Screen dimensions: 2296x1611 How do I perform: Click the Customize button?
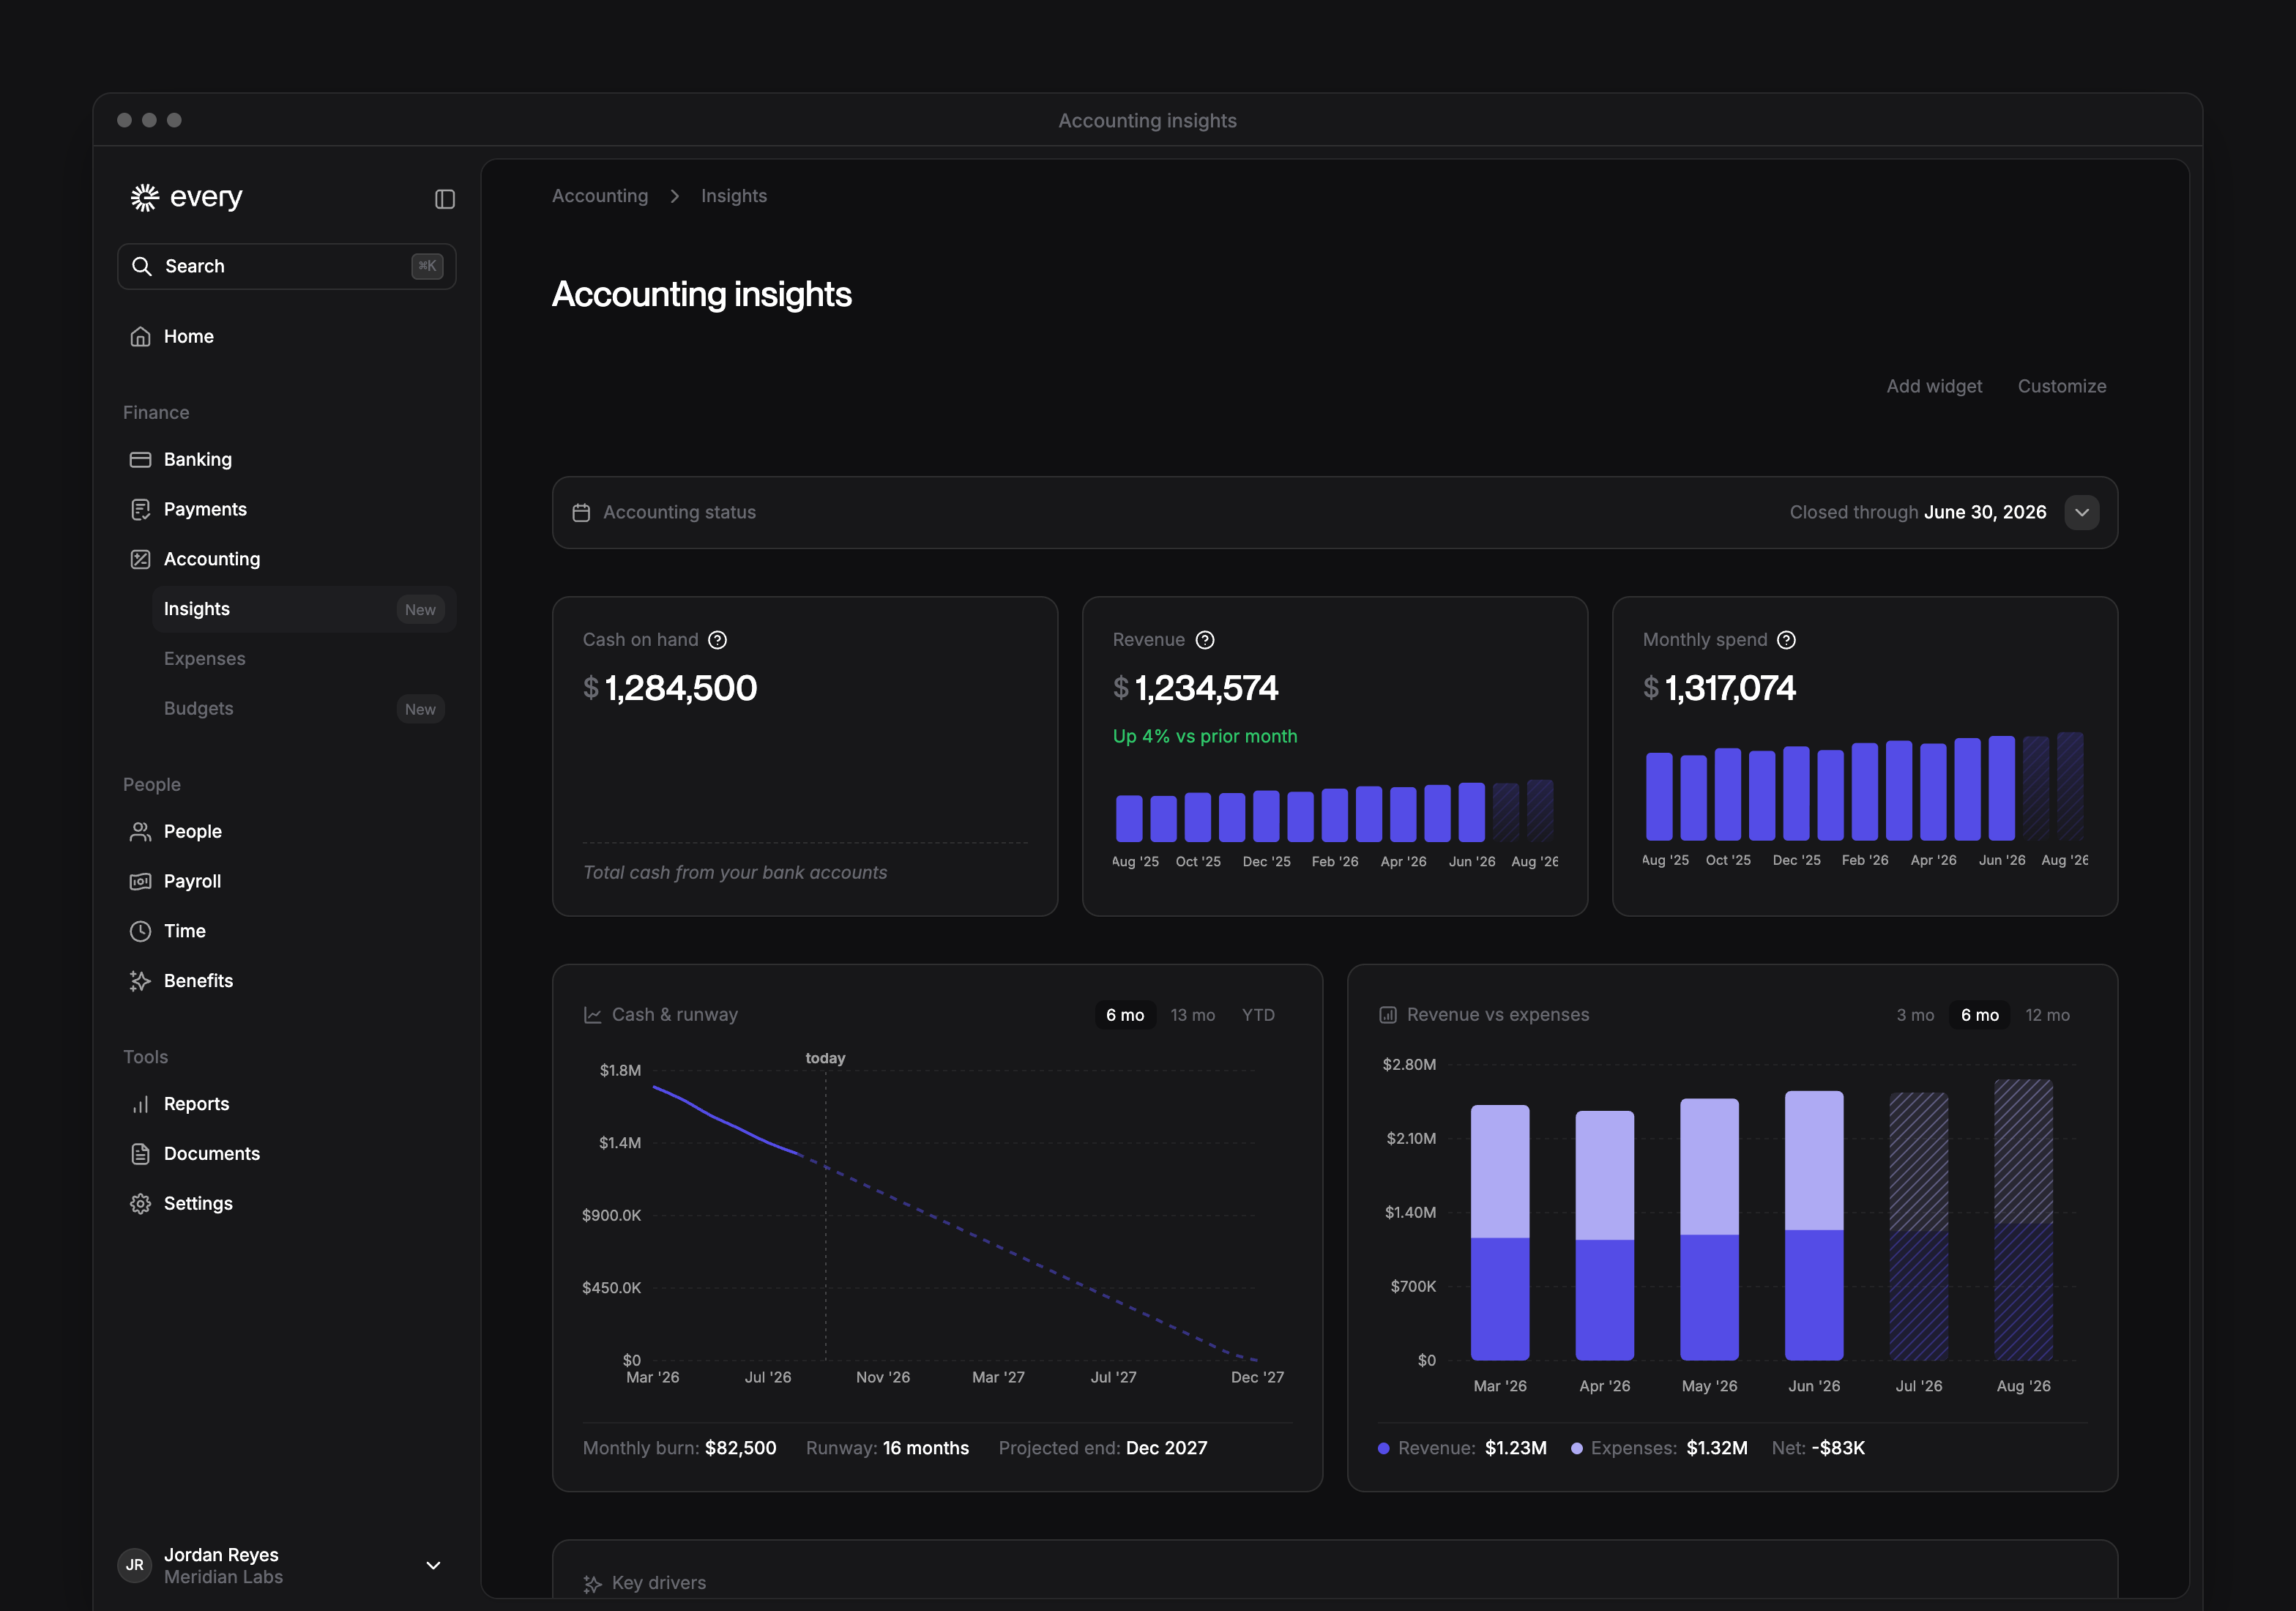pos(2062,386)
